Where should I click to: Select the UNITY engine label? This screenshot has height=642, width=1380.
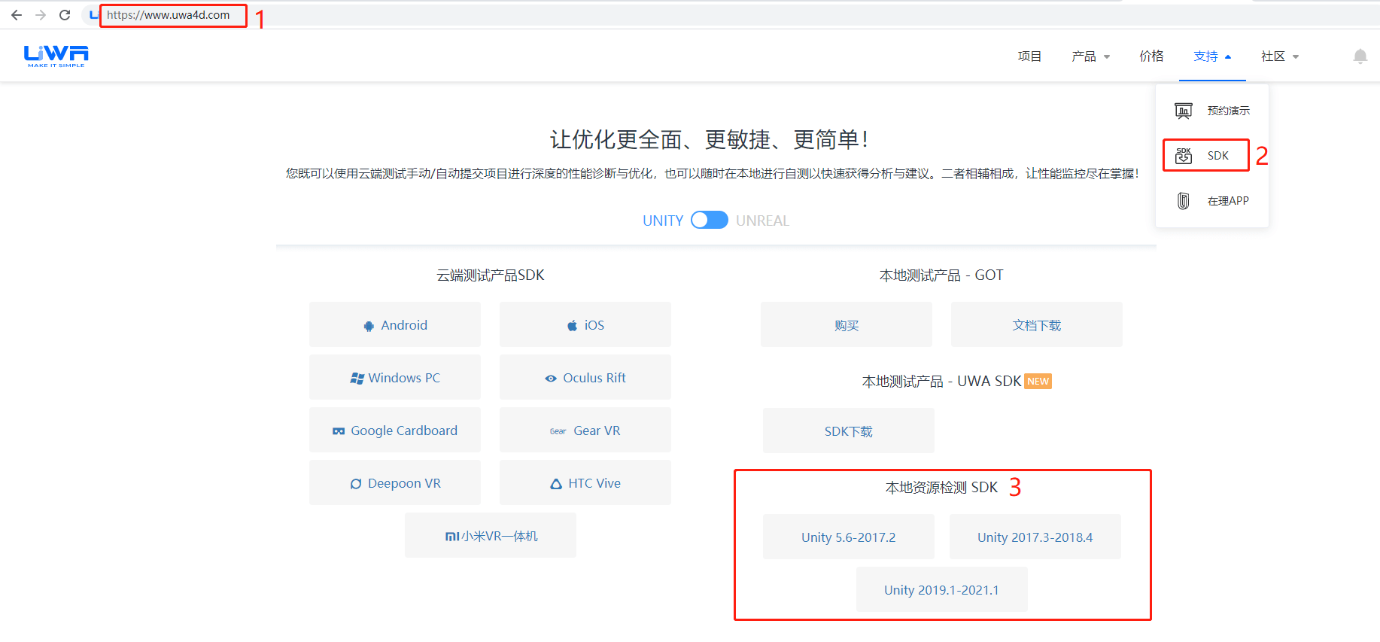pyautogui.click(x=663, y=221)
